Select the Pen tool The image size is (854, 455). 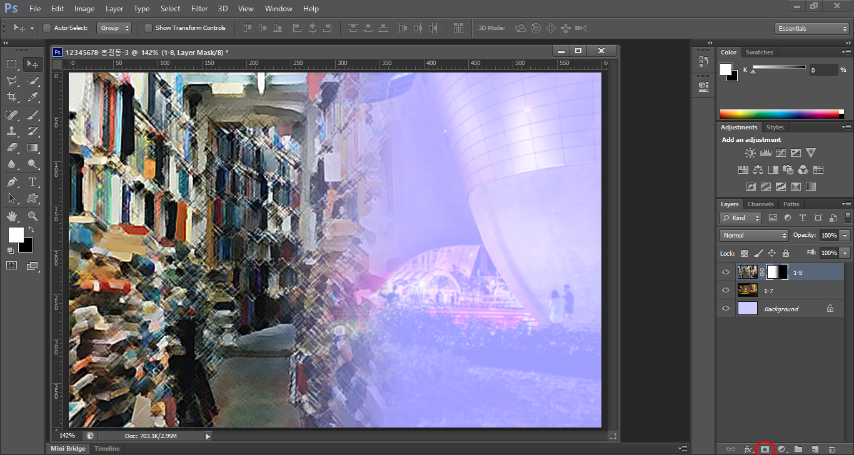[12, 182]
